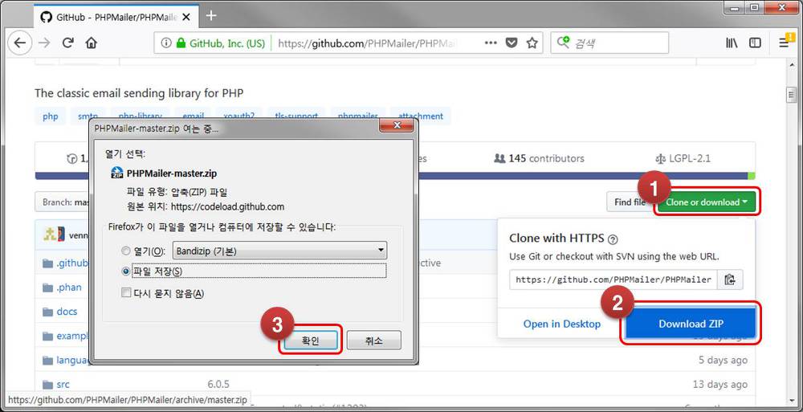Click the php topic tag
Image resolution: width=803 pixels, height=412 pixels.
click(x=50, y=116)
